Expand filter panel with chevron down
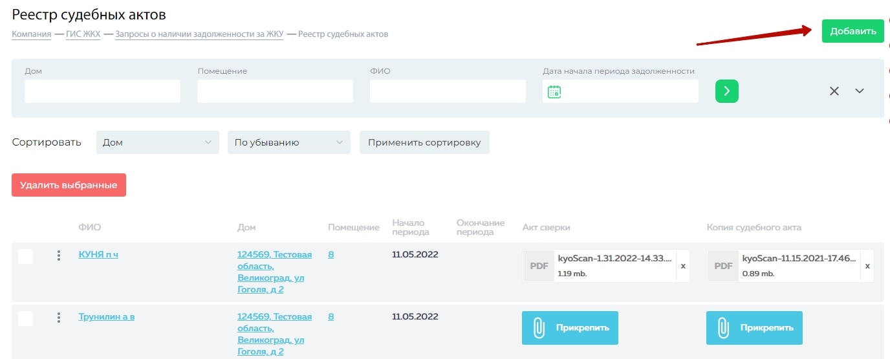This screenshot has height=359, width=890. (860, 91)
